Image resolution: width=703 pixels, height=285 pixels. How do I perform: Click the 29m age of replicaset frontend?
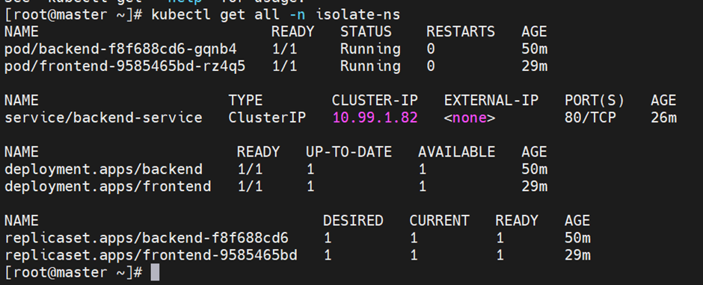pyautogui.click(x=577, y=255)
